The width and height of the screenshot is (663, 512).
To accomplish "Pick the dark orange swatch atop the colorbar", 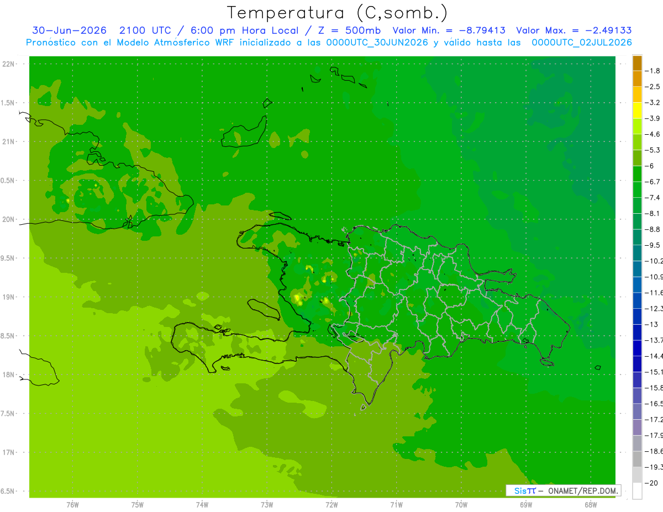I will pos(637,63).
